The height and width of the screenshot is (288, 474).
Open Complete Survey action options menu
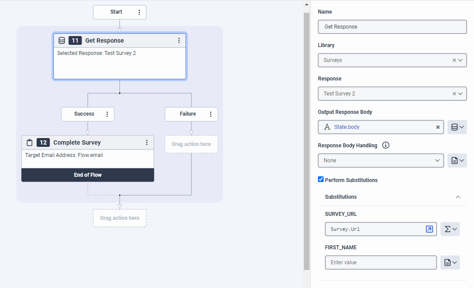pos(147,142)
